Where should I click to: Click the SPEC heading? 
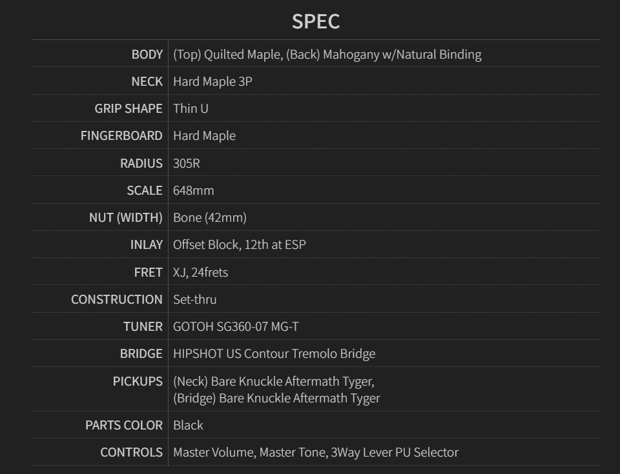[315, 21]
